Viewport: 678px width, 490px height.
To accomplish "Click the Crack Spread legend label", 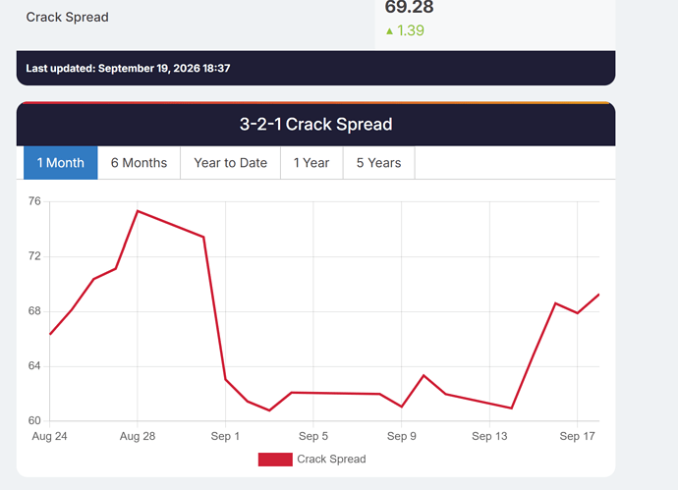I will pos(331,459).
